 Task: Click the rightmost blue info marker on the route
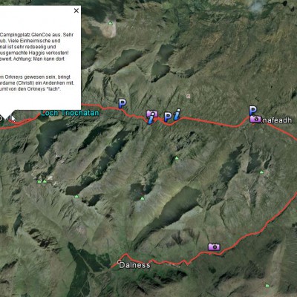[177, 114]
